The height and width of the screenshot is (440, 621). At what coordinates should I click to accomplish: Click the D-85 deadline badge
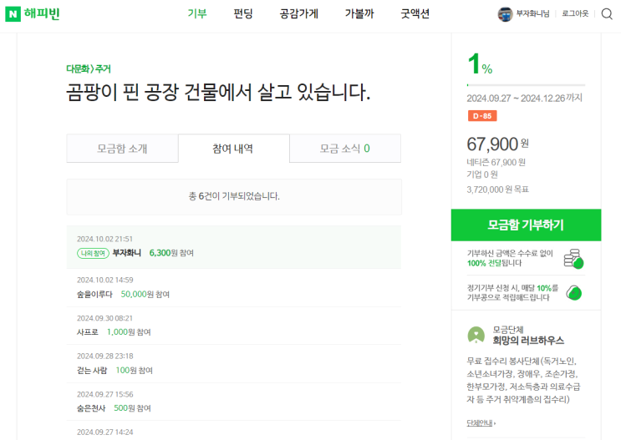pyautogui.click(x=482, y=116)
